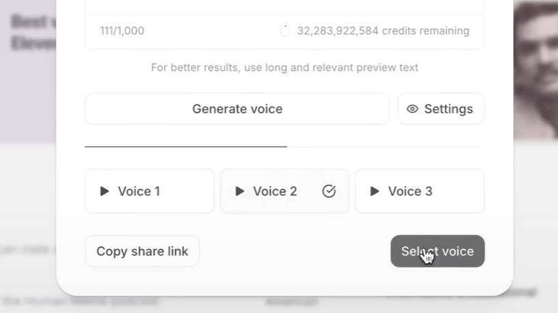
Task: Confirm with the Select voice button
Action: point(437,251)
